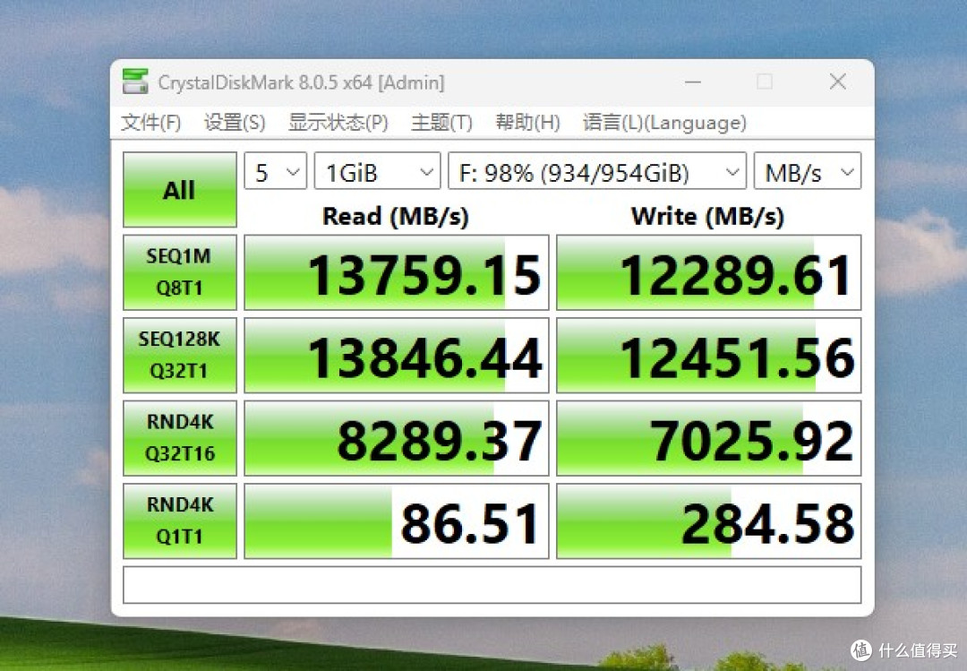Image resolution: width=967 pixels, height=671 pixels.
Task: Start the SEQ128K Q32T1 test
Action: (179, 355)
